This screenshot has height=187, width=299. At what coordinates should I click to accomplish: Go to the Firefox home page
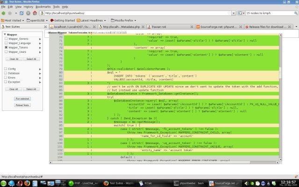35,13
